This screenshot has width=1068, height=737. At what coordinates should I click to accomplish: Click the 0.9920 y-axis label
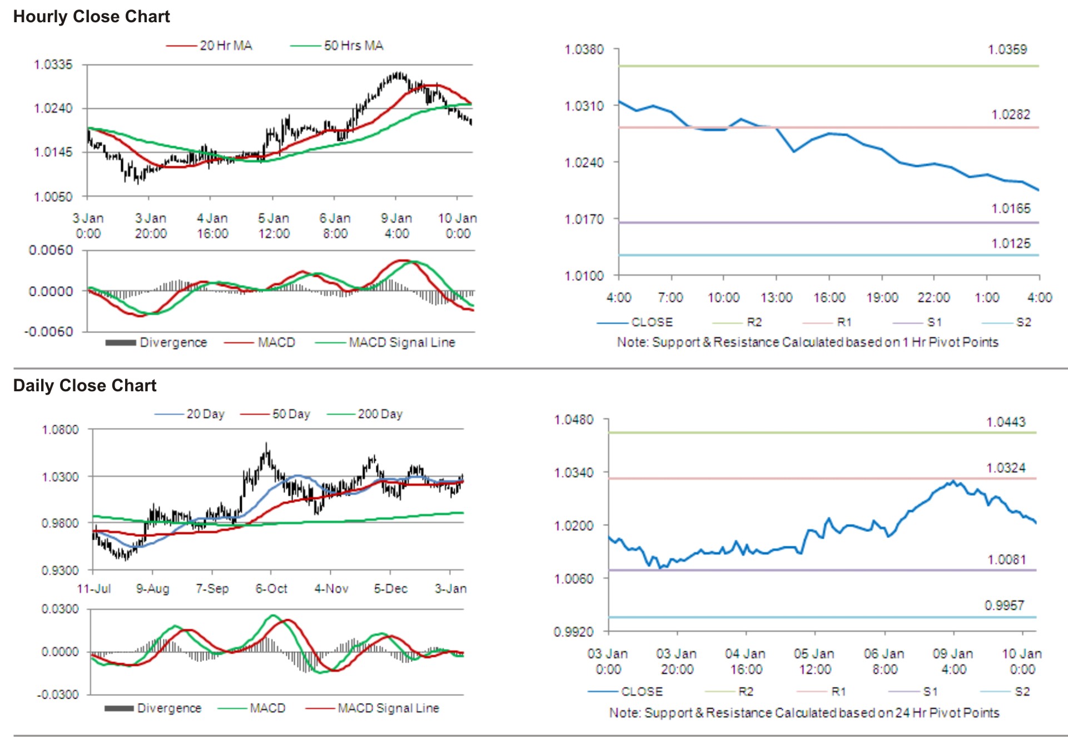pos(574,631)
